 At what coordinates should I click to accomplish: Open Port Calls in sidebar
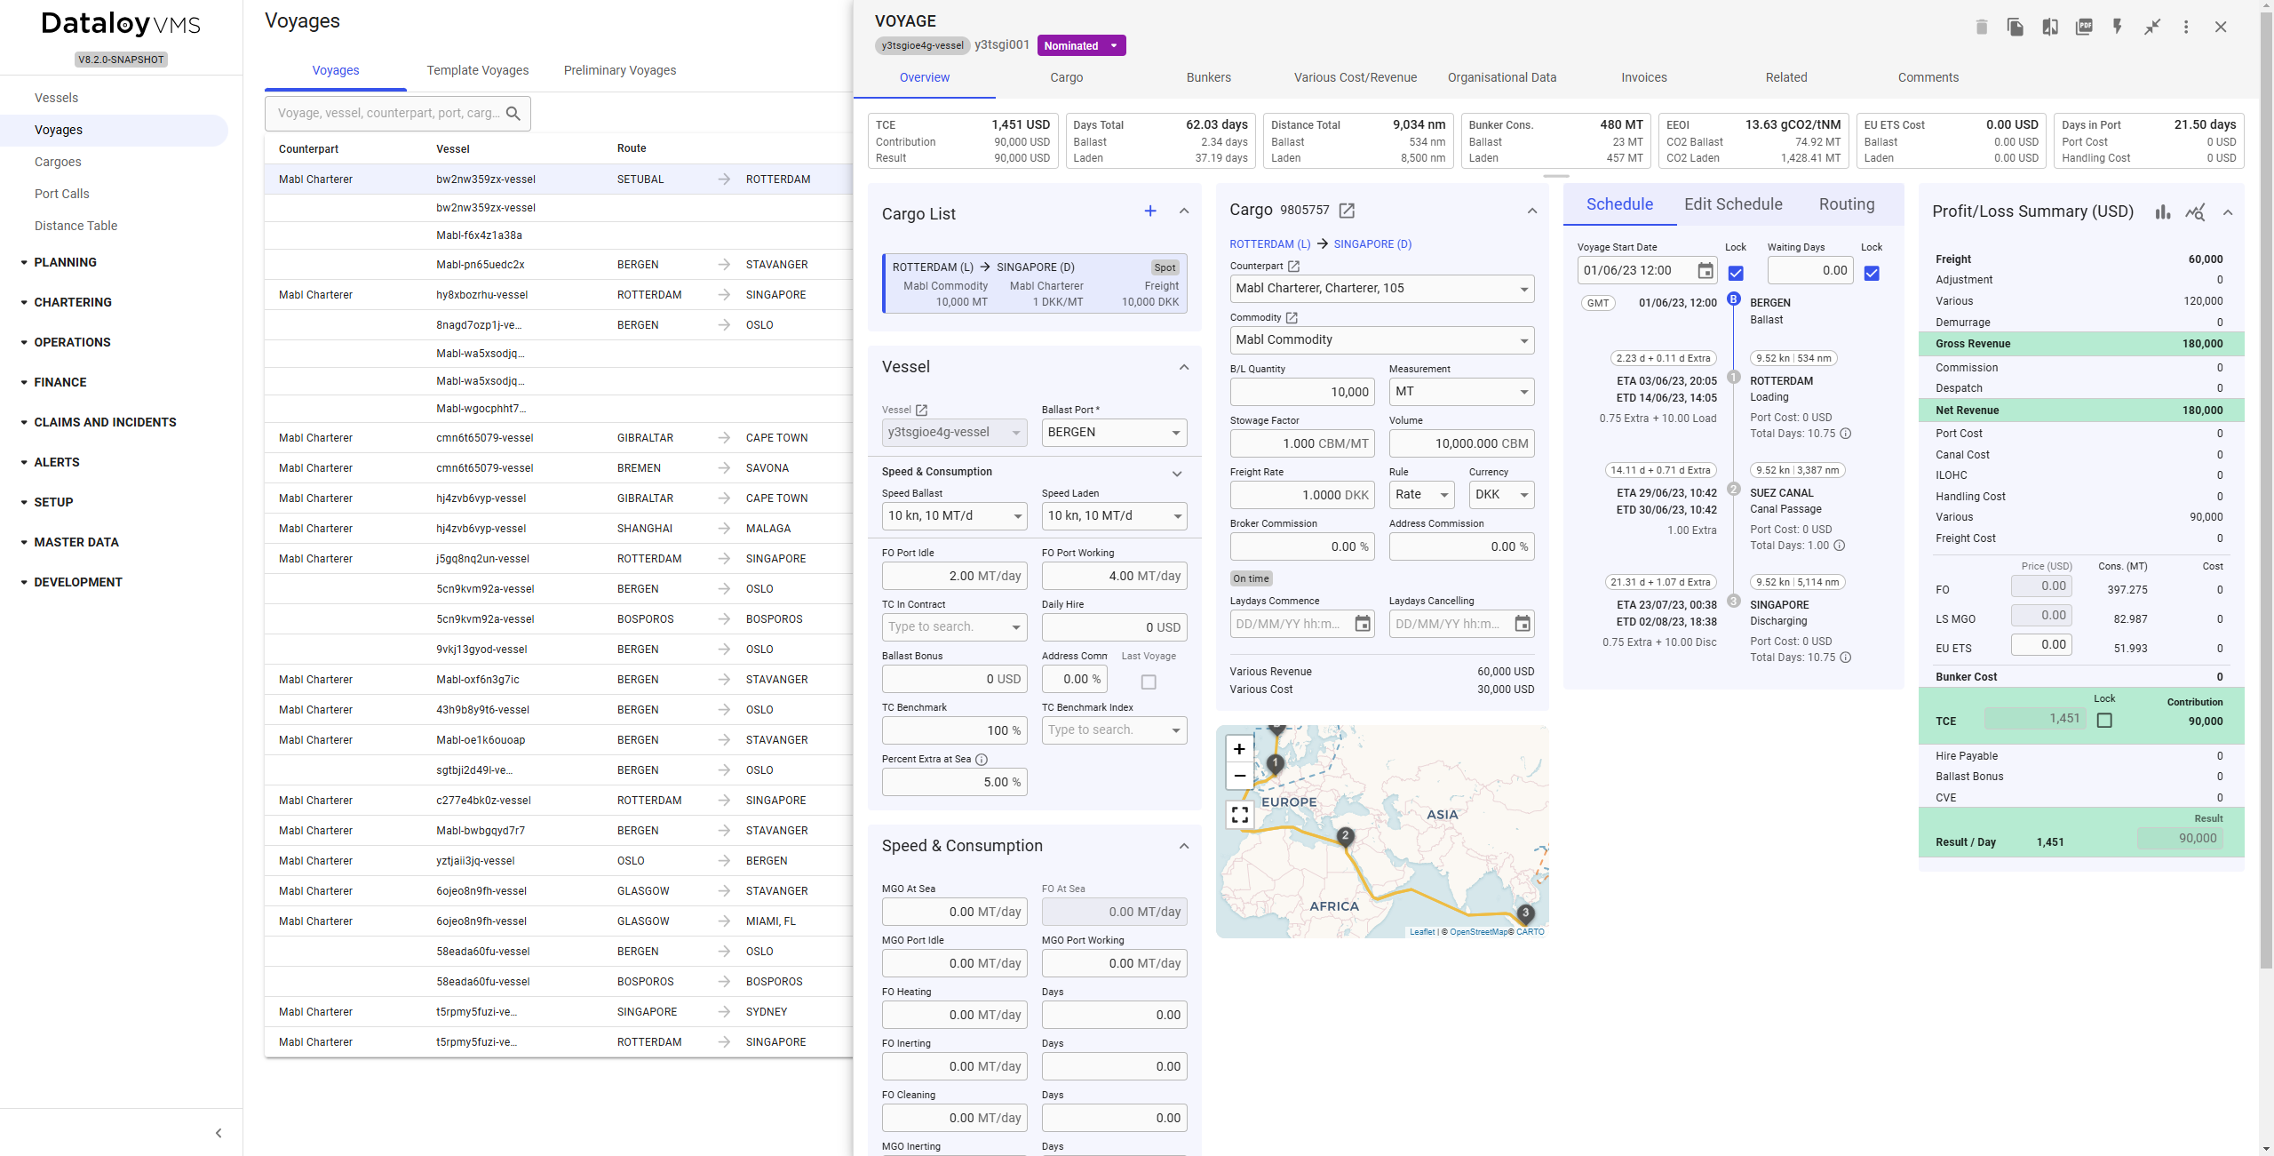click(x=61, y=194)
